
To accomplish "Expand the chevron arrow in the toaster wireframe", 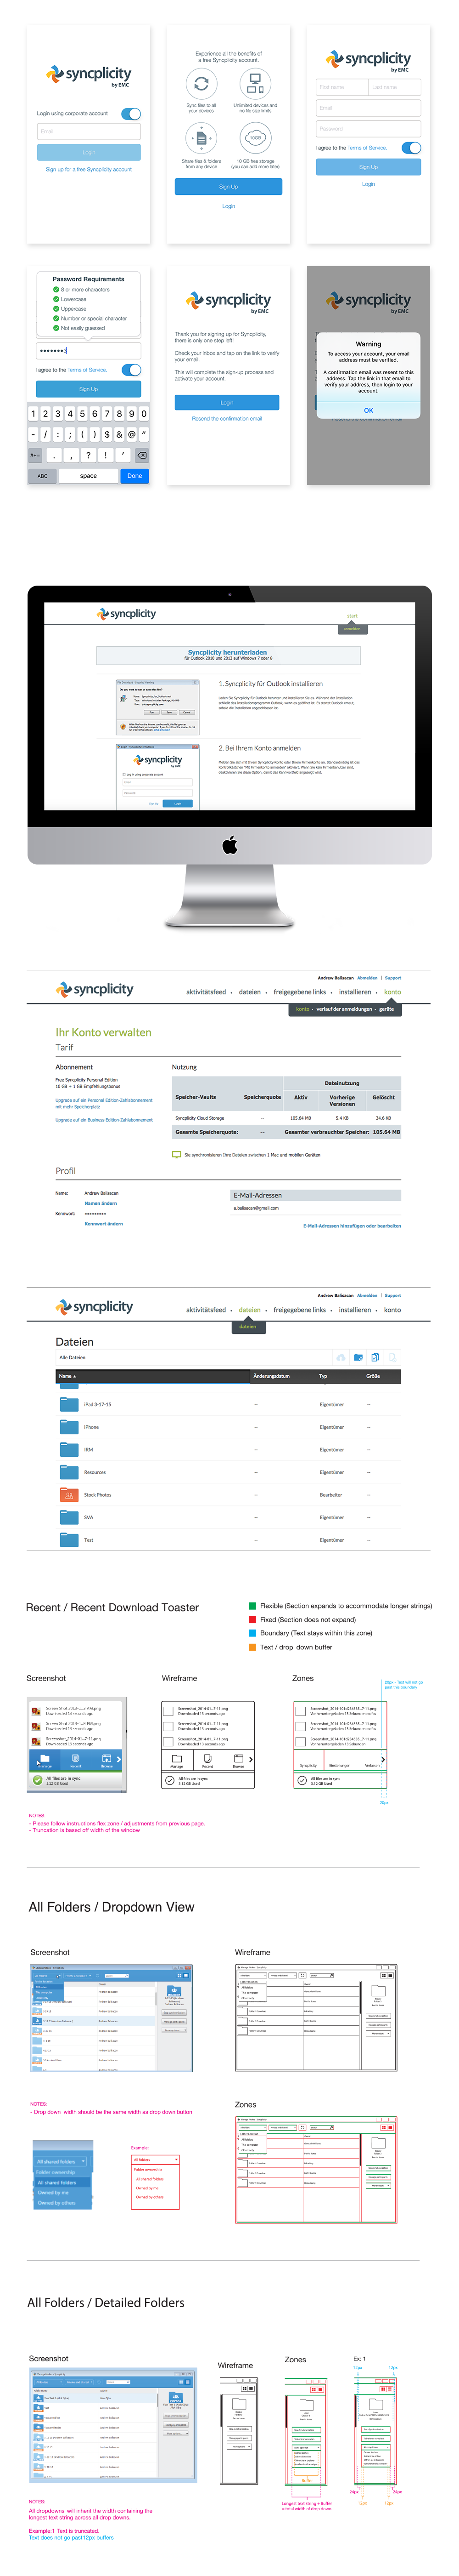I will [x=251, y=1759].
